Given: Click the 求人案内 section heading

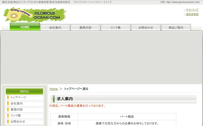Looking at the screenshot, I should [x=65, y=99].
